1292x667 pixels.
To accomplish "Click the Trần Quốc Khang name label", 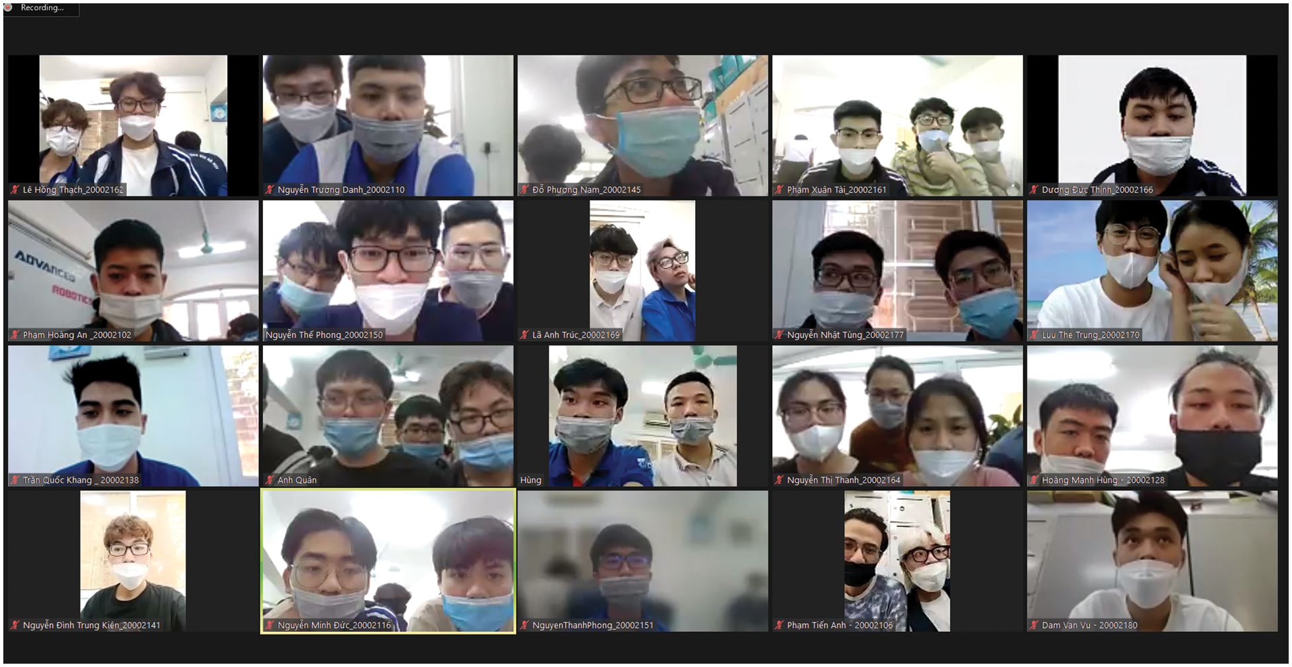I will [x=81, y=480].
